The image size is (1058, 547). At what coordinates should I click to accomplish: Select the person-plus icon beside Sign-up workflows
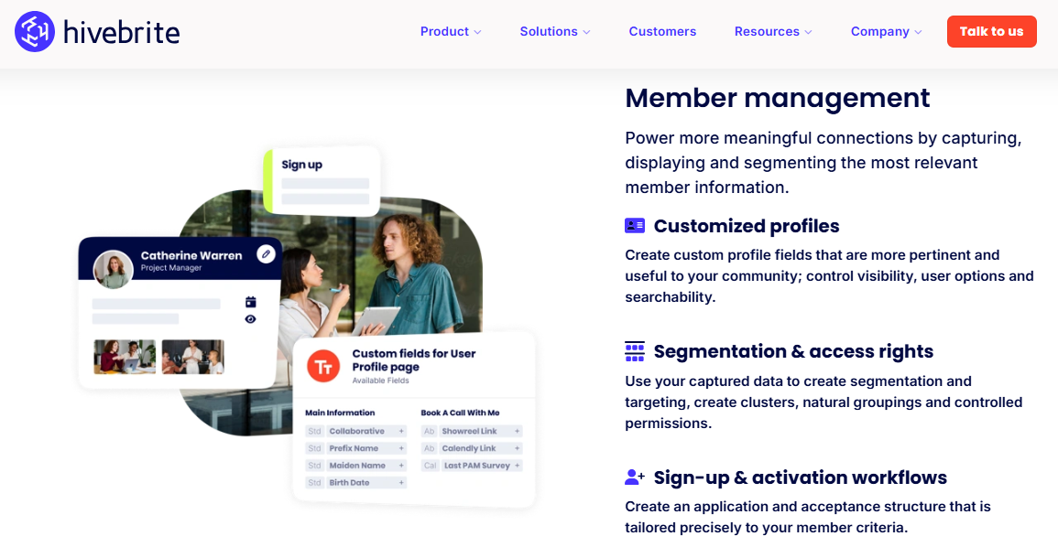[x=633, y=477]
